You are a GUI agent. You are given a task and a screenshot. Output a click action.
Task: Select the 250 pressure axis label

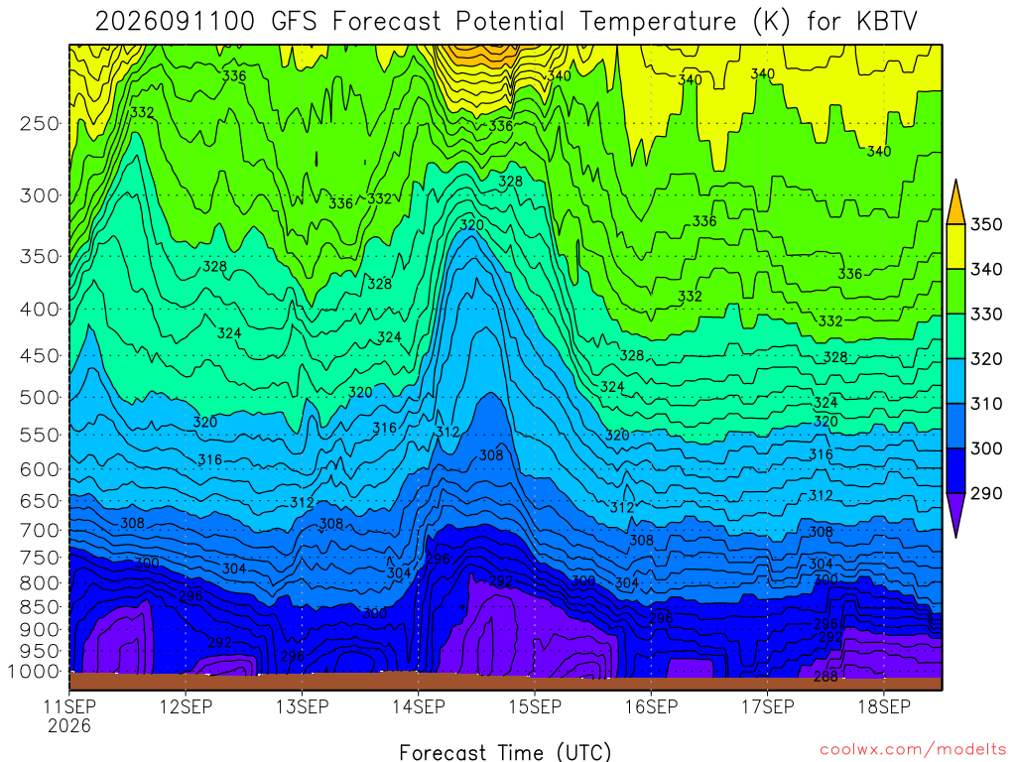[40, 123]
